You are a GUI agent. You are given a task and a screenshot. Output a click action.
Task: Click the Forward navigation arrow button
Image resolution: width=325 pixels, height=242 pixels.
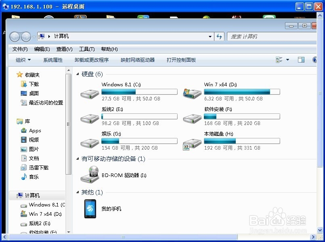[26, 37]
